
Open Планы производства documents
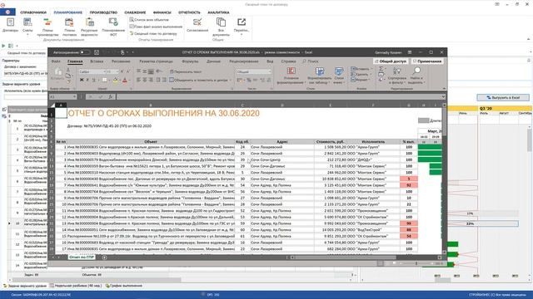pos(47,27)
